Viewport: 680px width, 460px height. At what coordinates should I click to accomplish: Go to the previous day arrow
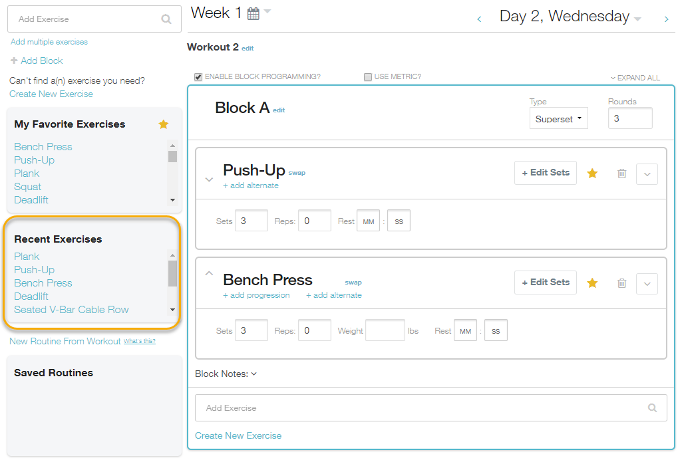point(479,19)
